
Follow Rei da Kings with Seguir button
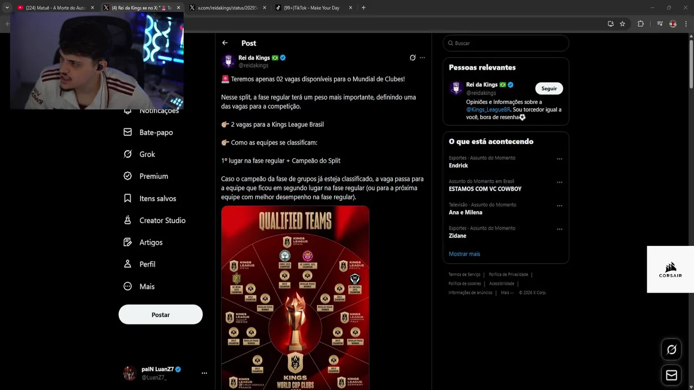coord(549,88)
